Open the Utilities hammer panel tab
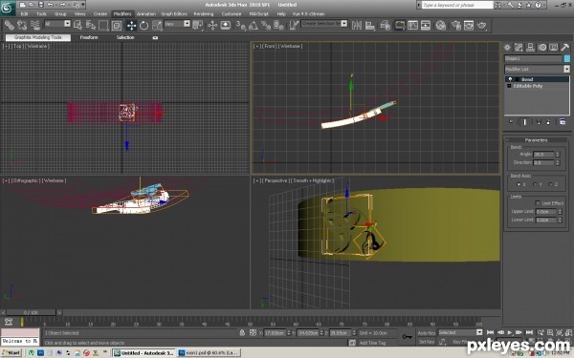This screenshot has width=574, height=358. point(564,47)
